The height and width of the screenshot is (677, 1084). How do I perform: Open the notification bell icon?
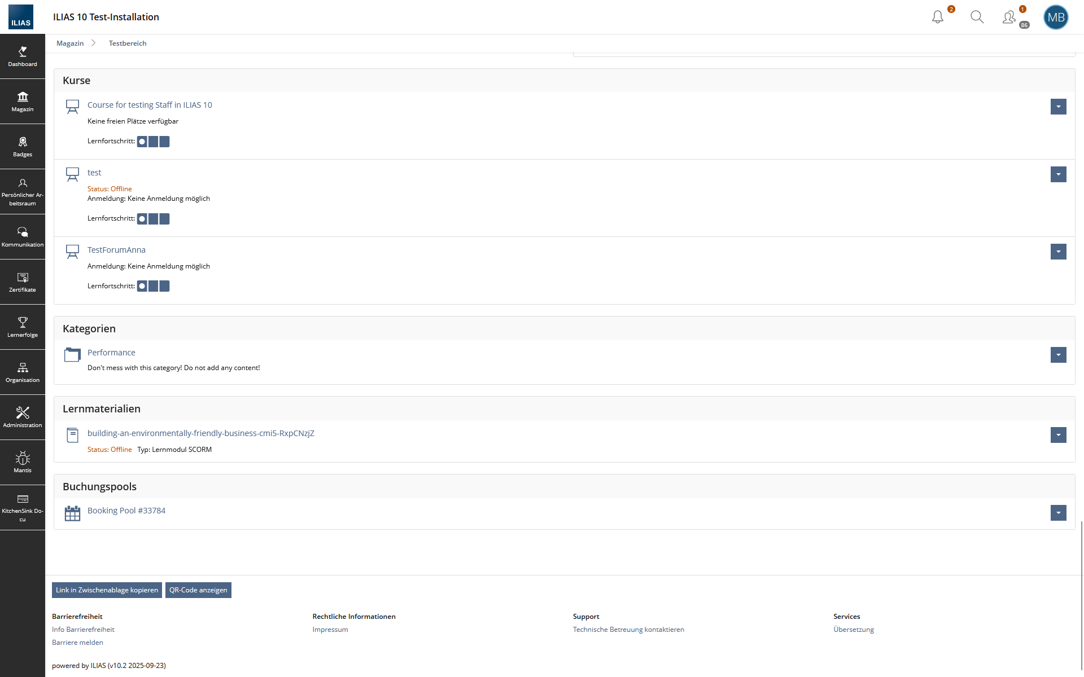(x=937, y=17)
